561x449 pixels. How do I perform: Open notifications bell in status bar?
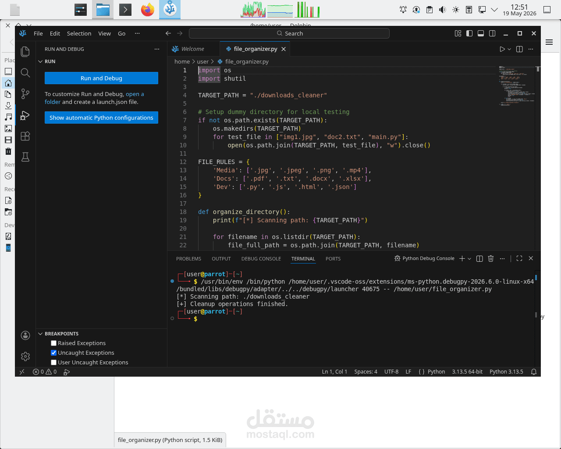click(534, 372)
